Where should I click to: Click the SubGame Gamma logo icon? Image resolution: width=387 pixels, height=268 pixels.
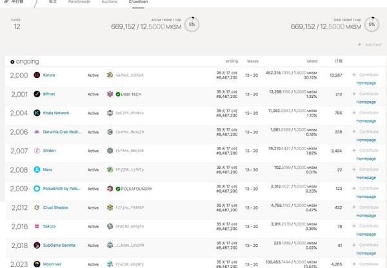point(37,245)
